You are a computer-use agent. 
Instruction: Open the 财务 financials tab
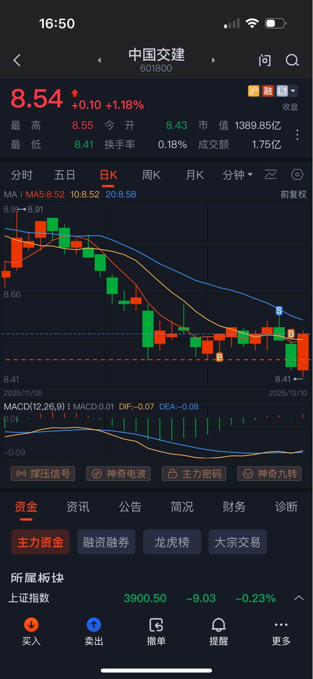pos(234,507)
